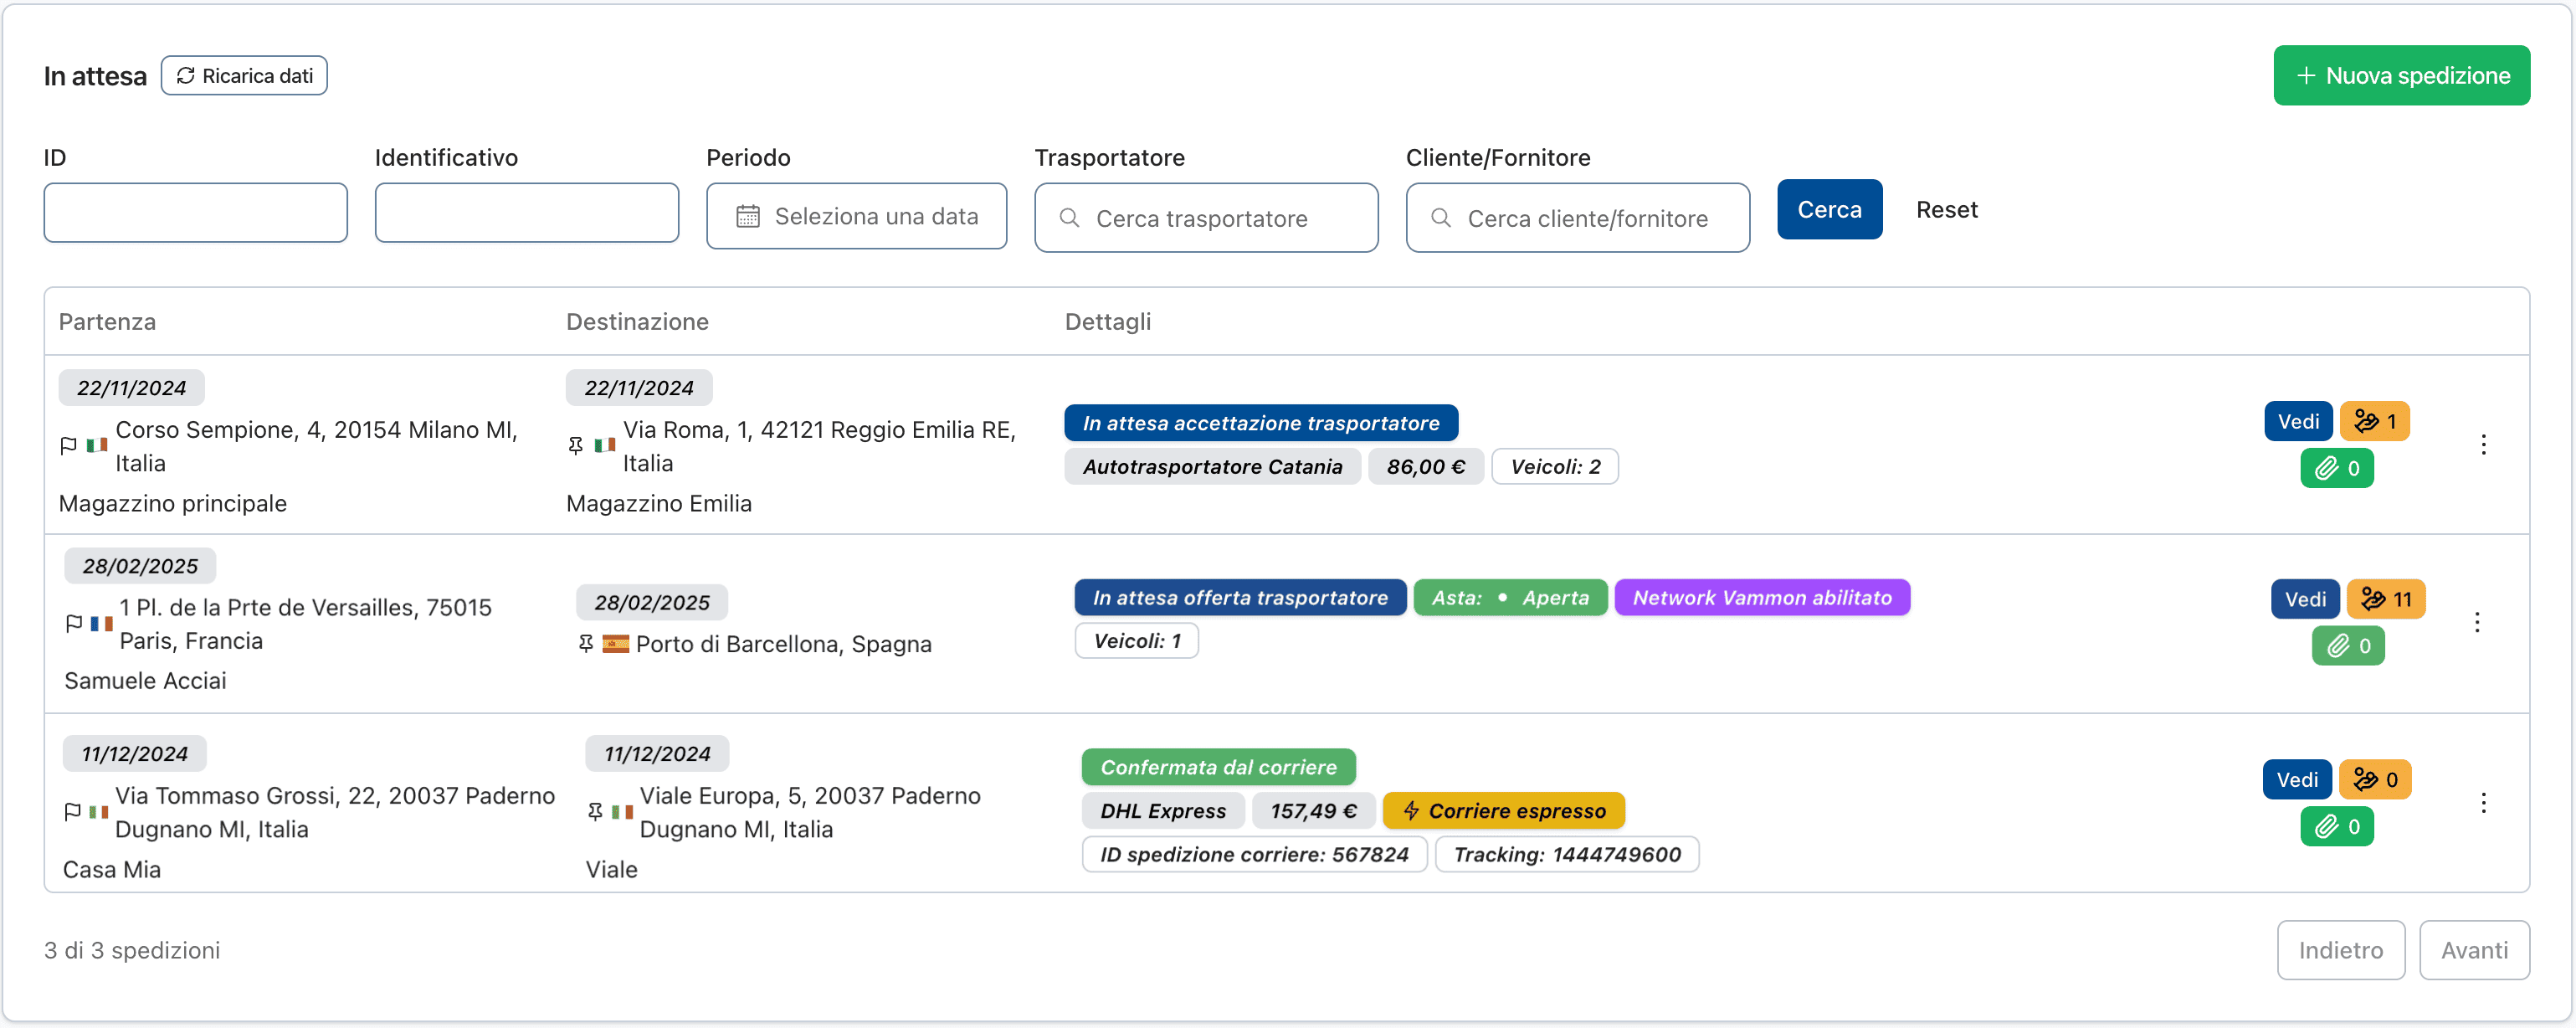Click the departure flag icon for Corso Sempione
This screenshot has height=1028, width=2576.
coord(68,446)
